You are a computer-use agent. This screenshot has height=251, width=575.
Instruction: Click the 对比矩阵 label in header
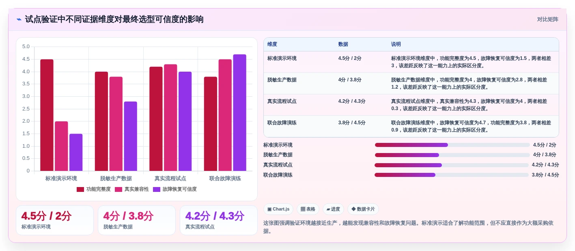click(x=547, y=19)
